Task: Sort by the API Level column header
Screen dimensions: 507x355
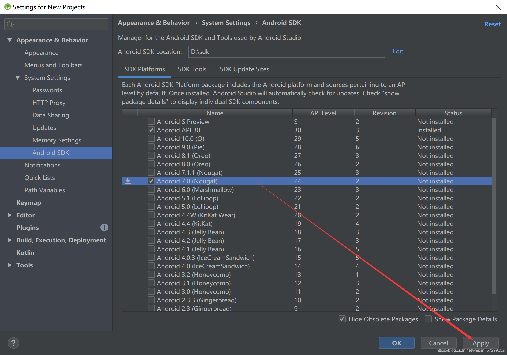Action: coord(323,113)
